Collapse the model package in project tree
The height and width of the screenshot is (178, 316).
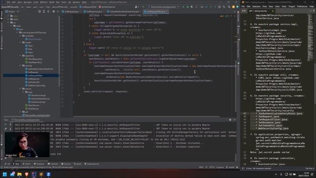pos(20,43)
